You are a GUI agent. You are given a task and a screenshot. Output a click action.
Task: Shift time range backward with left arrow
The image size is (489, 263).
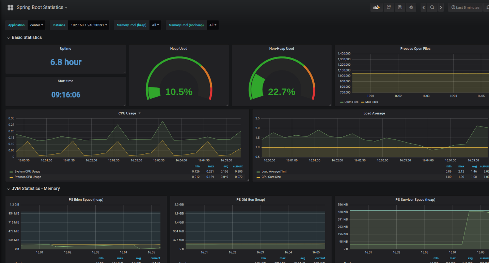424,7
